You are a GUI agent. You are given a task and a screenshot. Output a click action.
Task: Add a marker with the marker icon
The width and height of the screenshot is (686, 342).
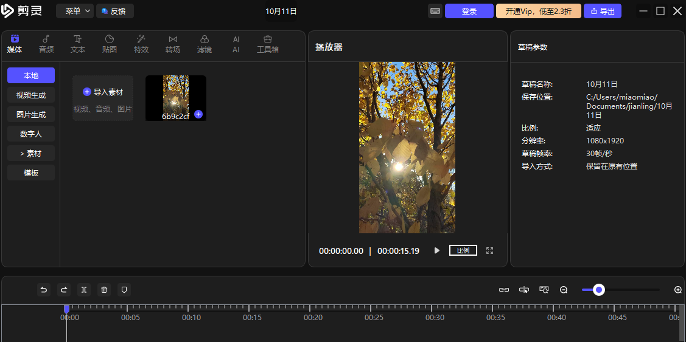124,290
